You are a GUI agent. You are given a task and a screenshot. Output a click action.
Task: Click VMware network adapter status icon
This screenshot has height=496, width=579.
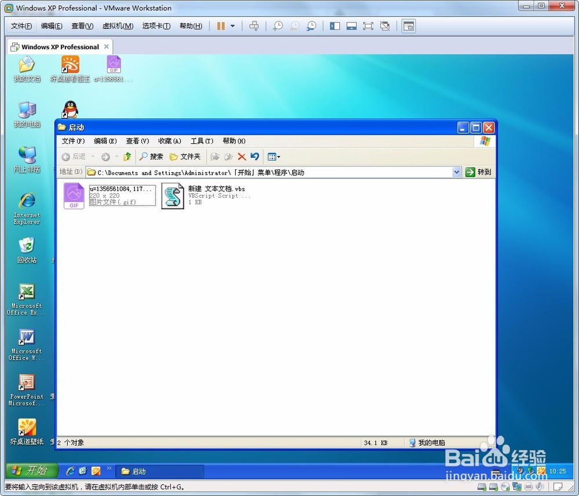point(516,487)
